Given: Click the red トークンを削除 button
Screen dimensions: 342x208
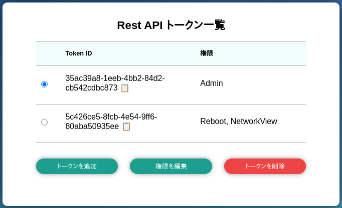Looking at the screenshot, I should pyautogui.click(x=265, y=166).
